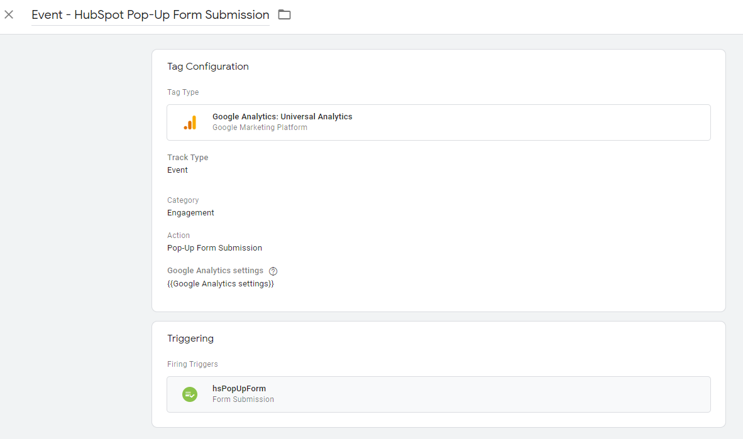Close the tag editor with the X
The width and height of the screenshot is (743, 439).
(9, 14)
